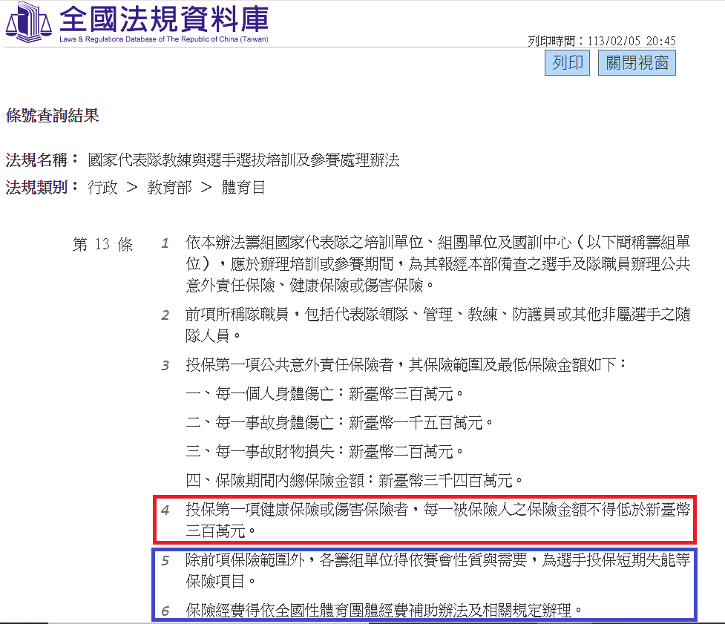The image size is (725, 624).
Task: Click the 第 13 條 article label
Action: tap(102, 245)
